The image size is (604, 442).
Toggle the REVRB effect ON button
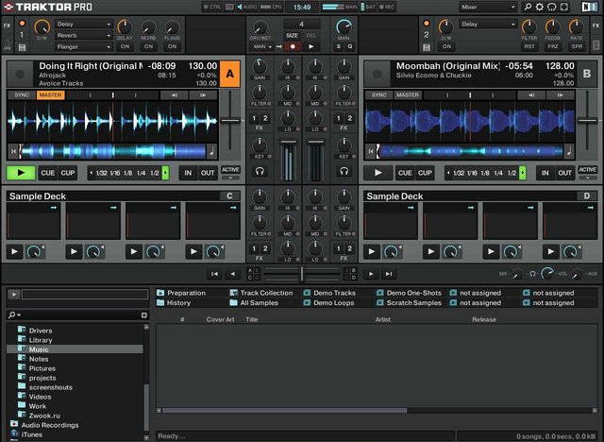coord(148,46)
